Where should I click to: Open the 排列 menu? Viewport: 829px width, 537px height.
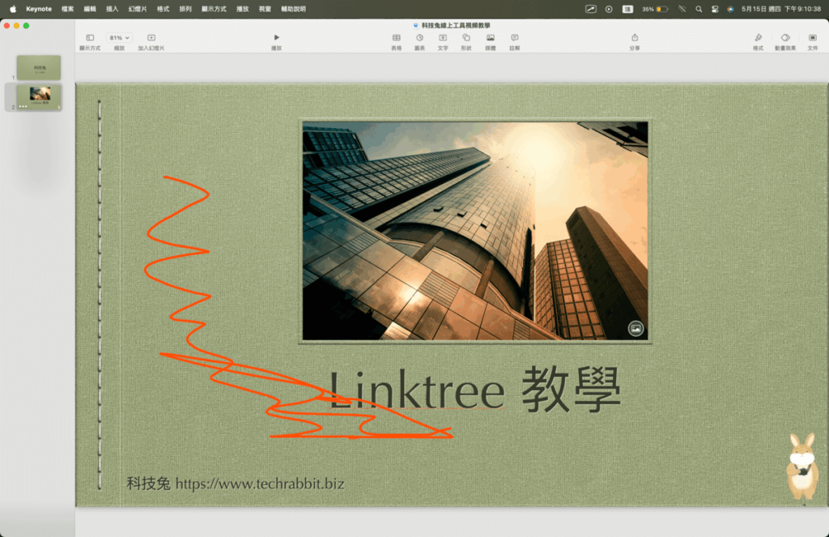click(185, 9)
